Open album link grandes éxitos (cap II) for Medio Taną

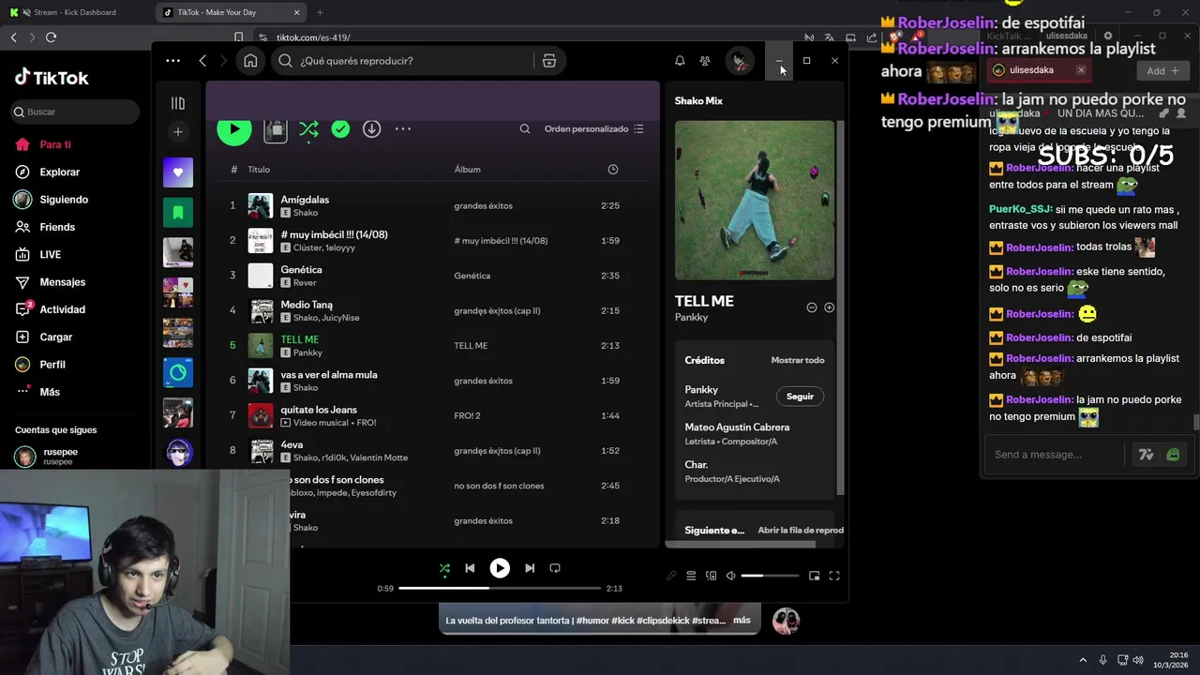[497, 311]
